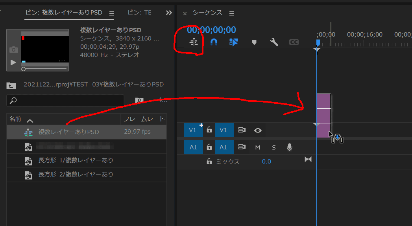The width and height of the screenshot is (412, 226).
Task: Click the 00;00;00;00 playhead timecode
Action: pos(211,30)
